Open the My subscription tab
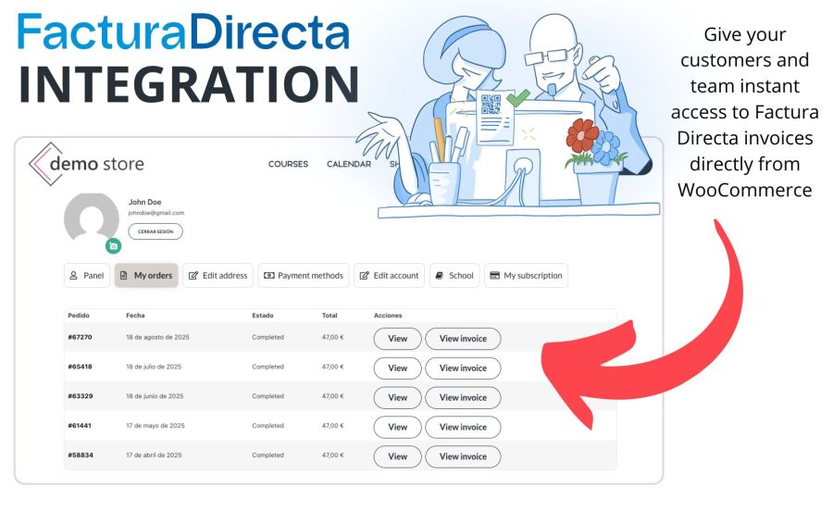This screenshot has width=833, height=511. click(x=526, y=275)
